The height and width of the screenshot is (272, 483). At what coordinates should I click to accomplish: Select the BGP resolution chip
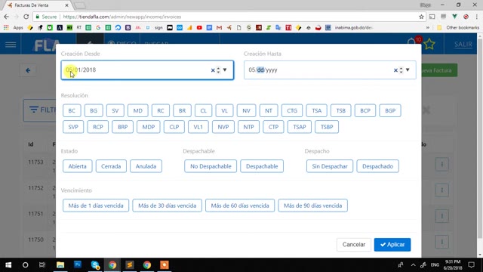(x=390, y=111)
